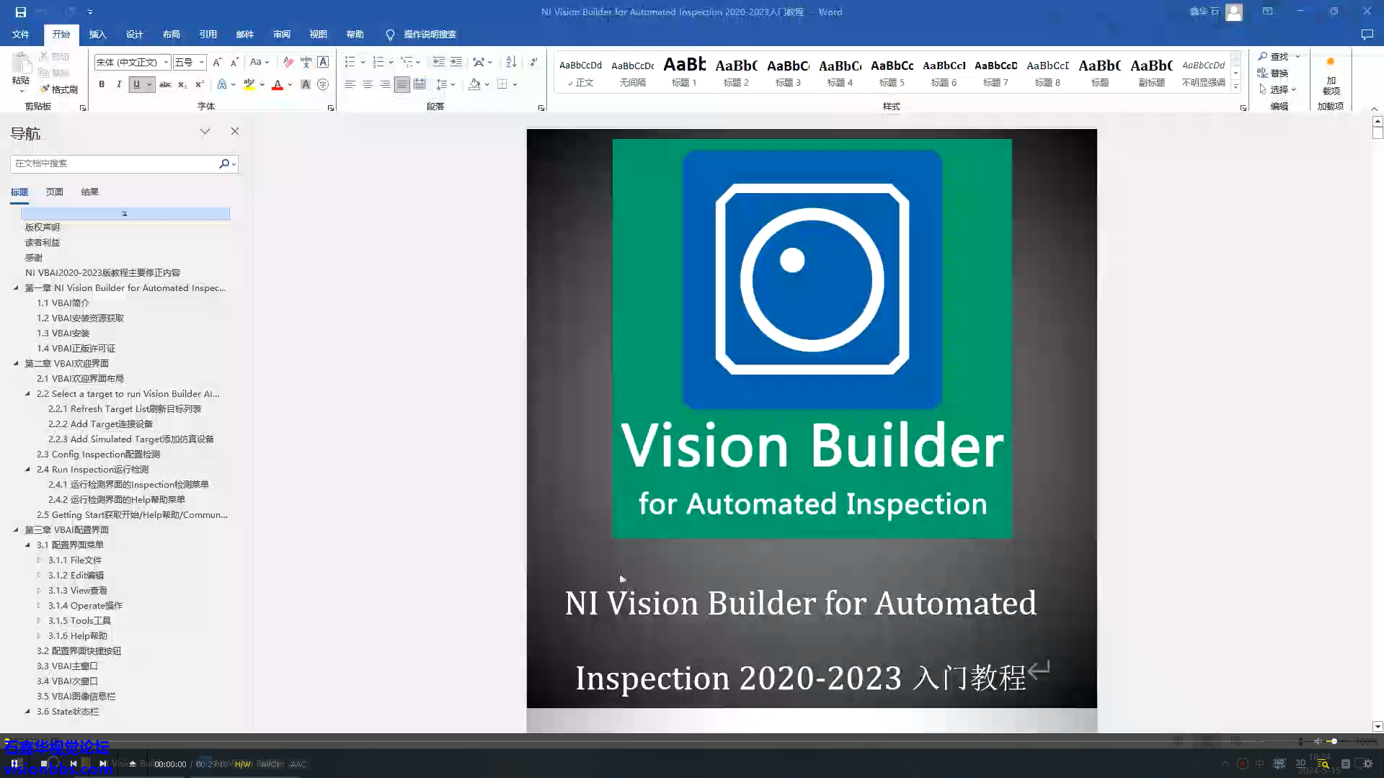Toggle Subscript formatting

coord(182,84)
